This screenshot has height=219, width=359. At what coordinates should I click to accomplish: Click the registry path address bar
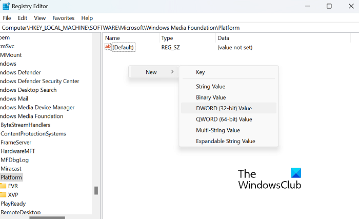(180, 28)
